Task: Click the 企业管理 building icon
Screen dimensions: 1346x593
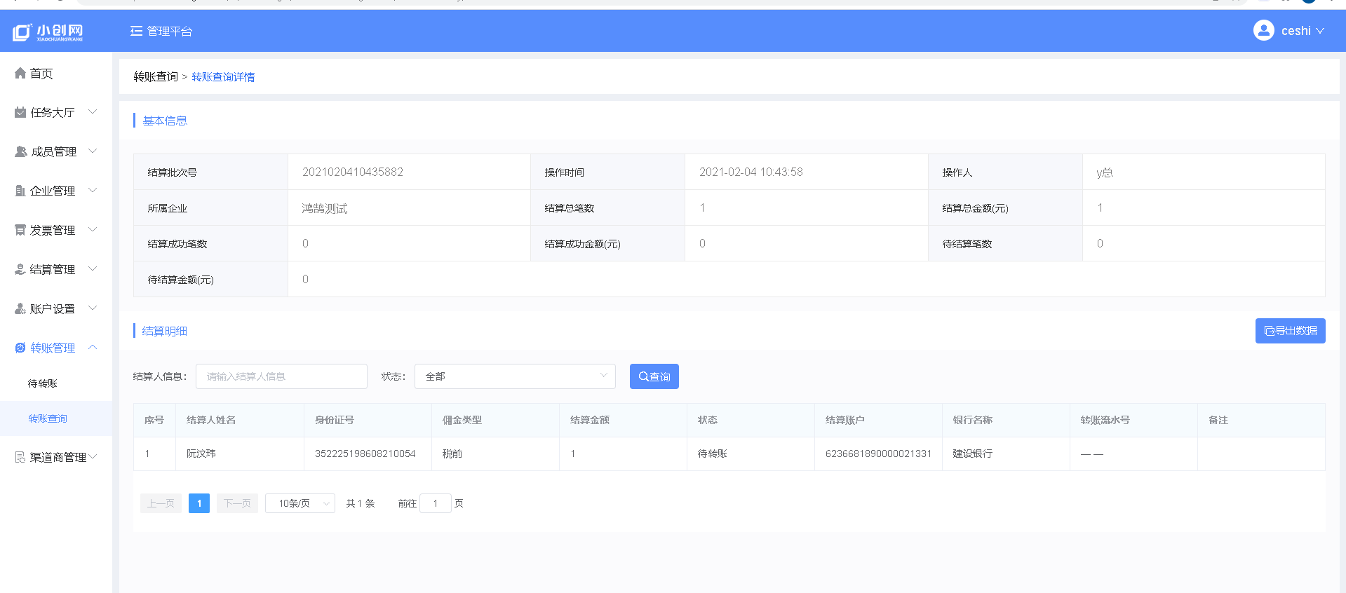Action: click(x=20, y=191)
